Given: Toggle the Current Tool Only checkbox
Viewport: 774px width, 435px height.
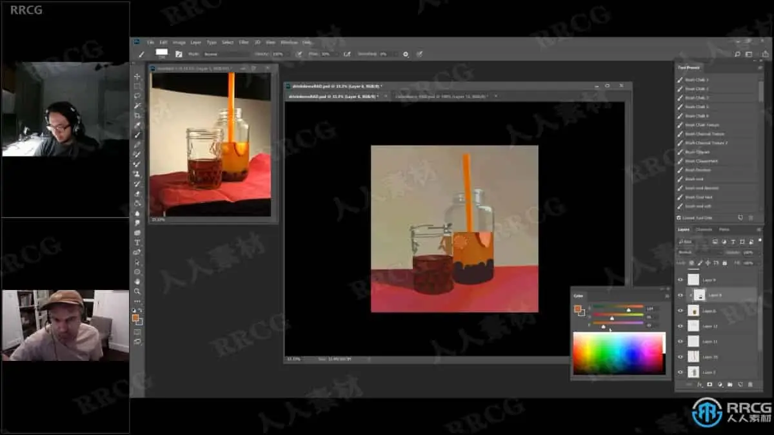Looking at the screenshot, I should tap(679, 218).
